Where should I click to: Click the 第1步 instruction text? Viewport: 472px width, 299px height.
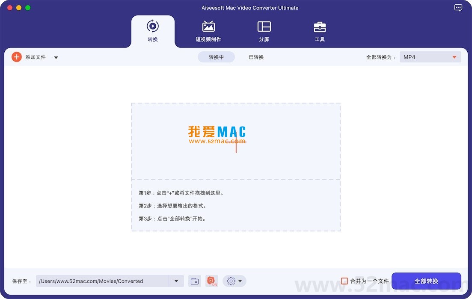[182, 193]
